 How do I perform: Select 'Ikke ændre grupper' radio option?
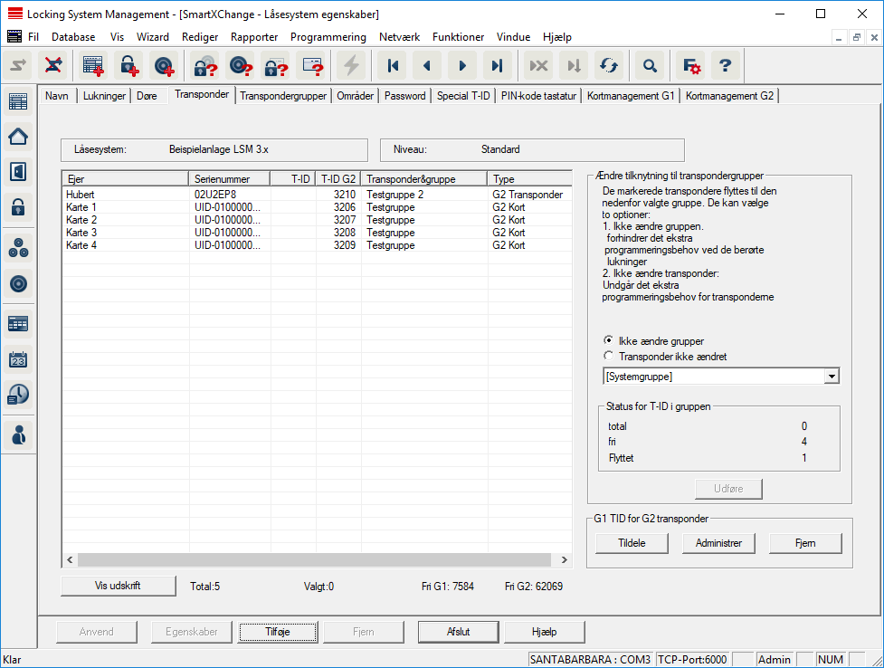click(609, 340)
